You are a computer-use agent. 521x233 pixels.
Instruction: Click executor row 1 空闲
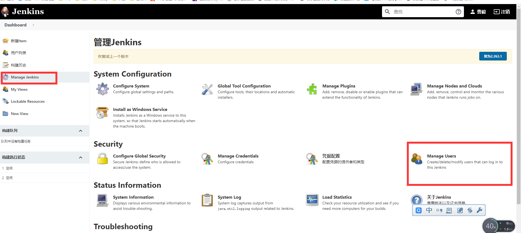45,168
